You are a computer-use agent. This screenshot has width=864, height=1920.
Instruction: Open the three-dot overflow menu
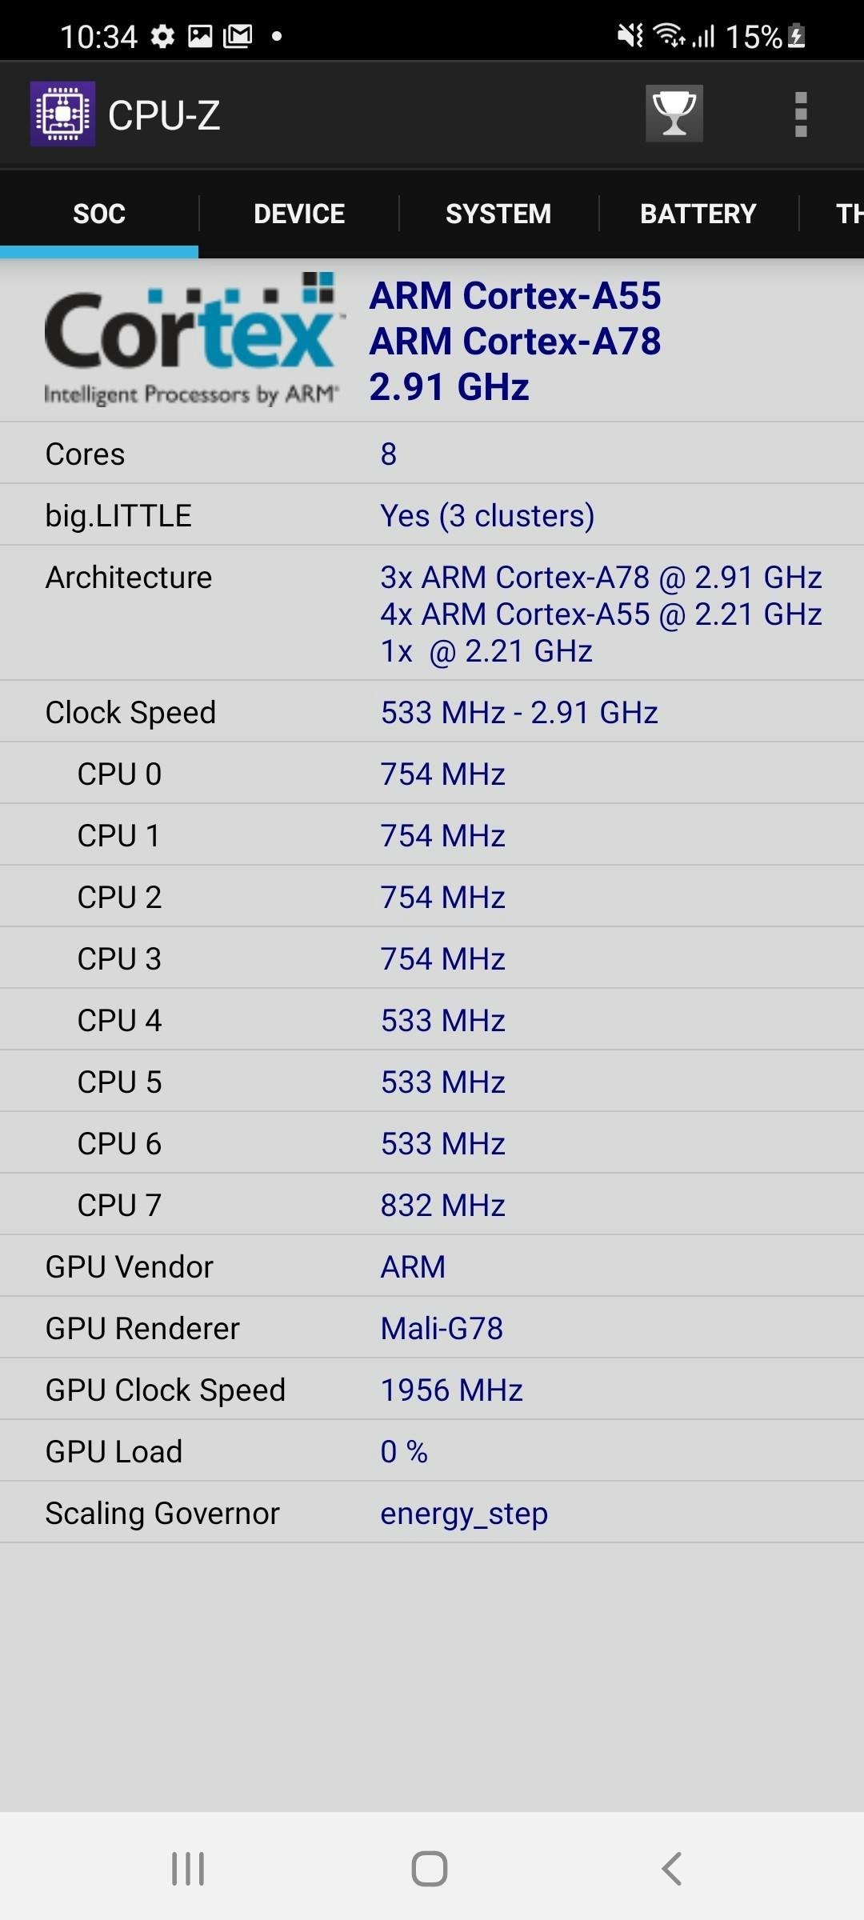coord(800,114)
